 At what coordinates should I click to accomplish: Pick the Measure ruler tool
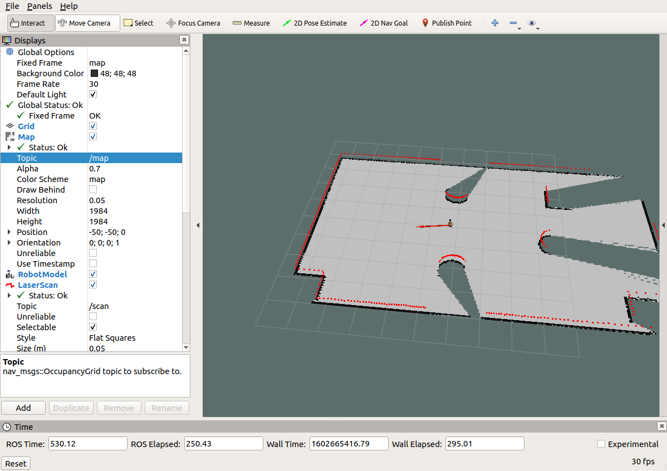click(251, 23)
